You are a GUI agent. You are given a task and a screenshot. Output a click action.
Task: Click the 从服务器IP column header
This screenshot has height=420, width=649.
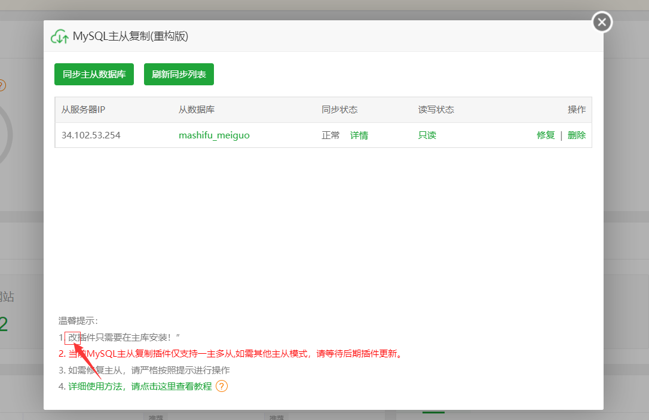(x=83, y=110)
